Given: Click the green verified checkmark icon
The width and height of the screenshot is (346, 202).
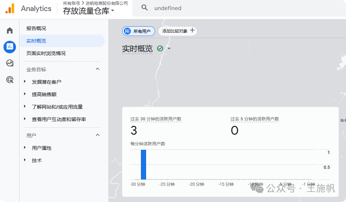Looking at the screenshot, I should 160,48.
